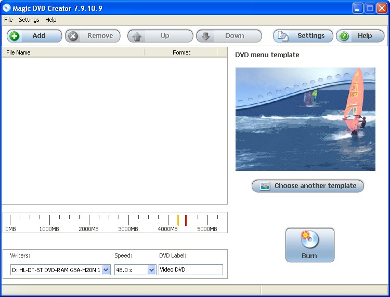Click the windsurfing menu template thumbnail

pyautogui.click(x=305, y=119)
